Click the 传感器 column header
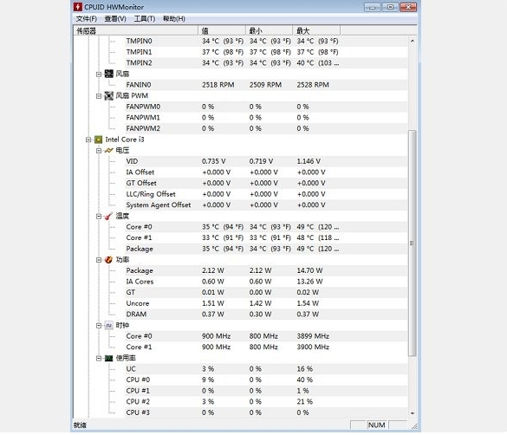Viewport: 507px width, 435px height. coord(136,30)
